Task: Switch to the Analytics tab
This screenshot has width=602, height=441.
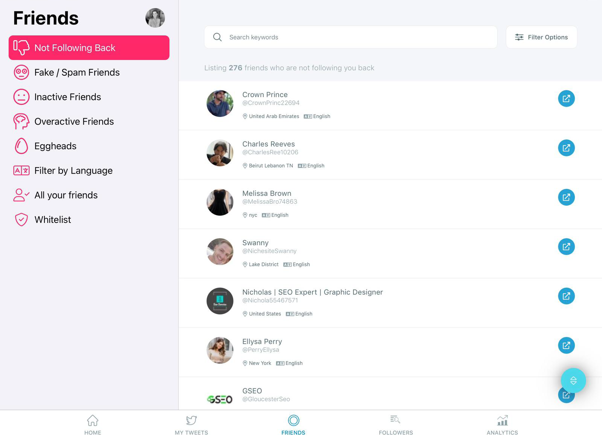Action: [x=502, y=425]
